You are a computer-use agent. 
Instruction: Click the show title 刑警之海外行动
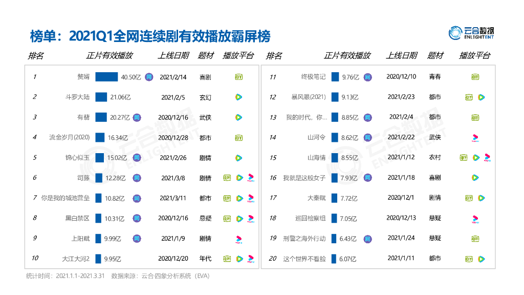[304, 239]
